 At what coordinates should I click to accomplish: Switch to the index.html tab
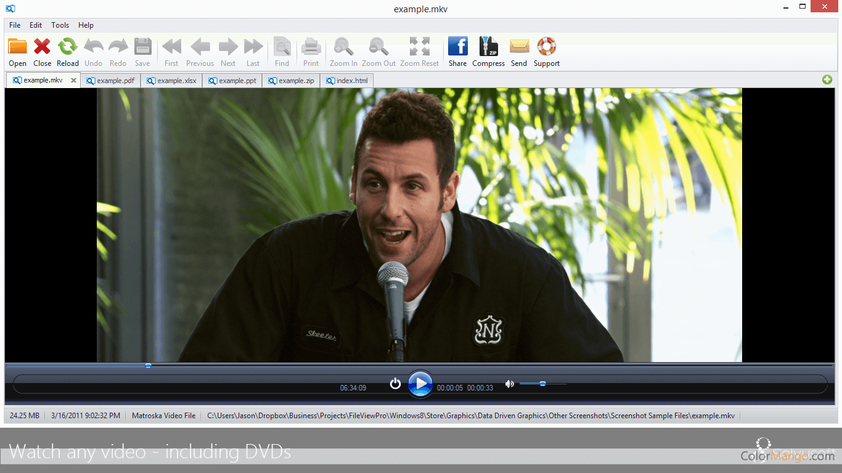pyautogui.click(x=351, y=81)
